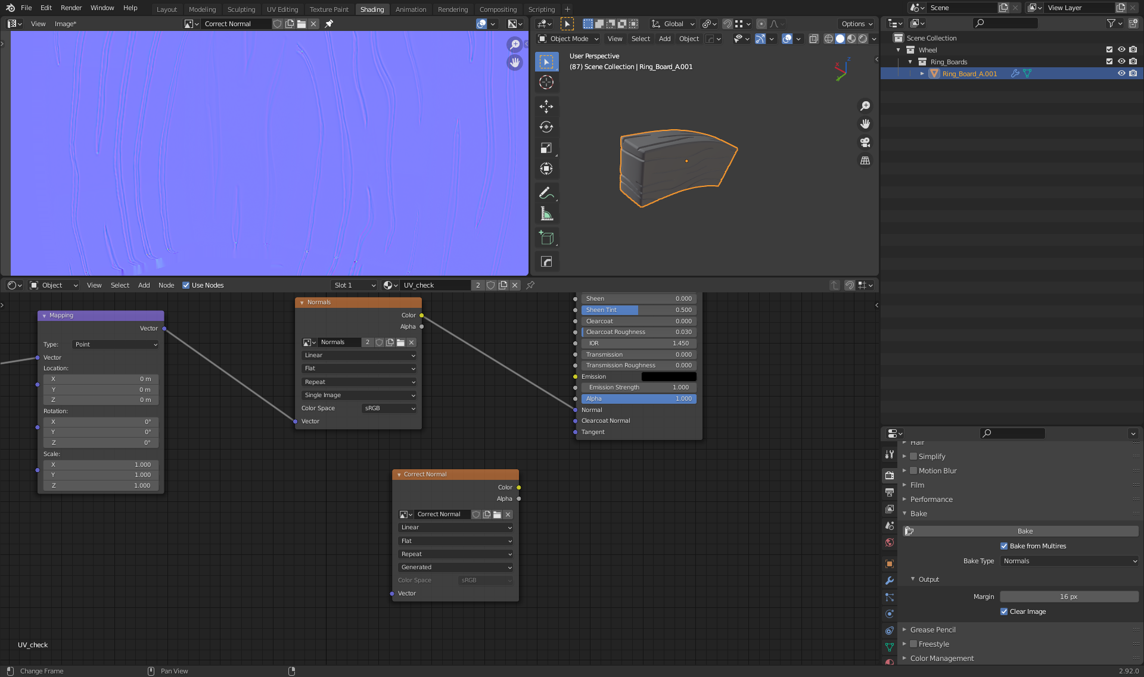Open Modifier properties wrench tab
The width and height of the screenshot is (1144, 677).
(x=890, y=581)
